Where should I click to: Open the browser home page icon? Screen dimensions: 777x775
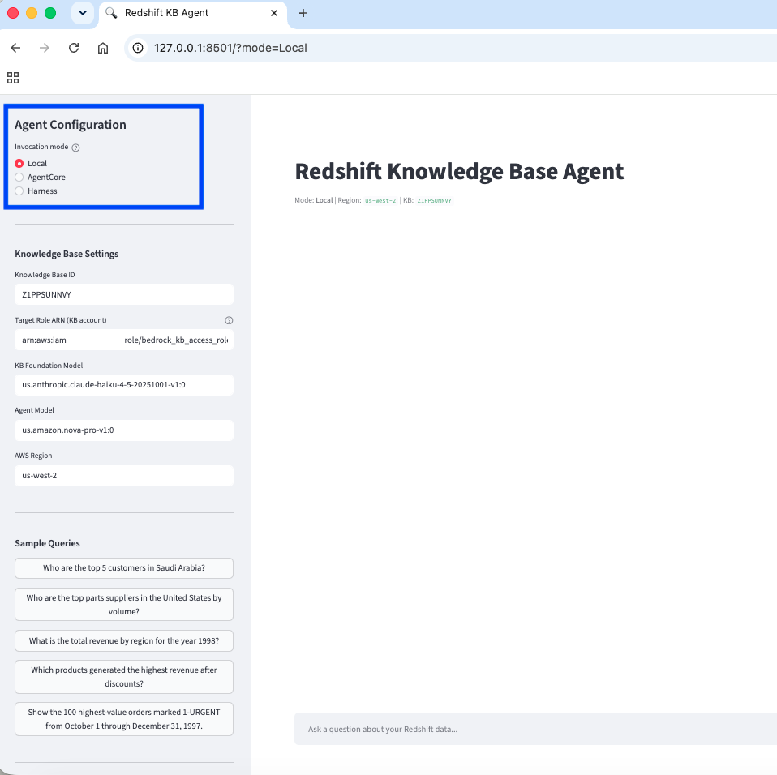point(102,48)
